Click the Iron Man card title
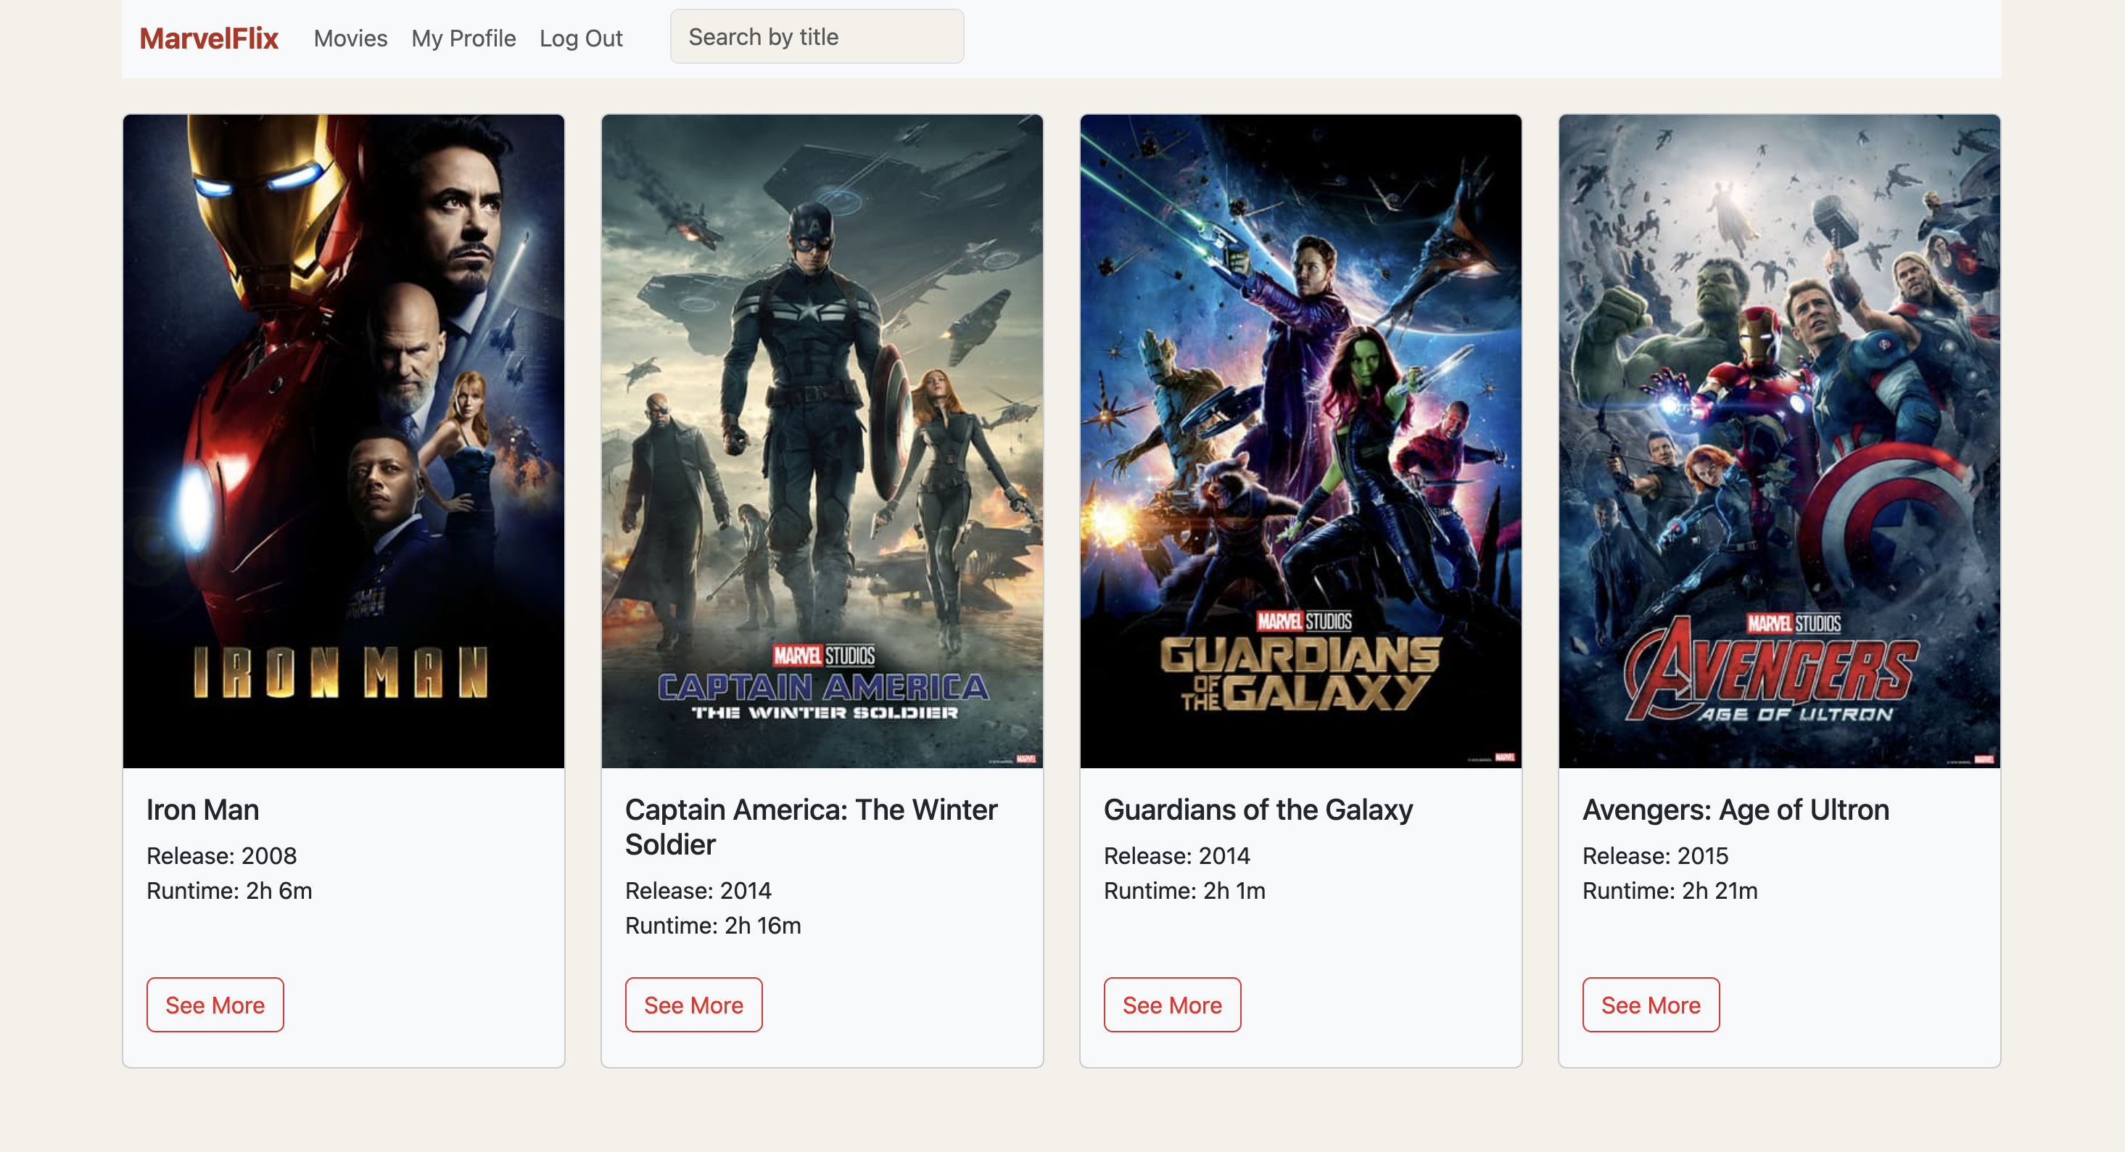2125x1152 pixels. 203,810
